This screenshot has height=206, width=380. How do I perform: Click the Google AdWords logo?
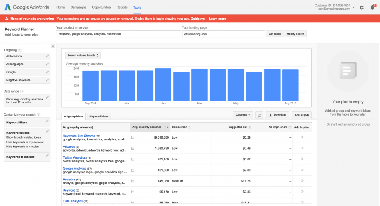tap(27, 7)
